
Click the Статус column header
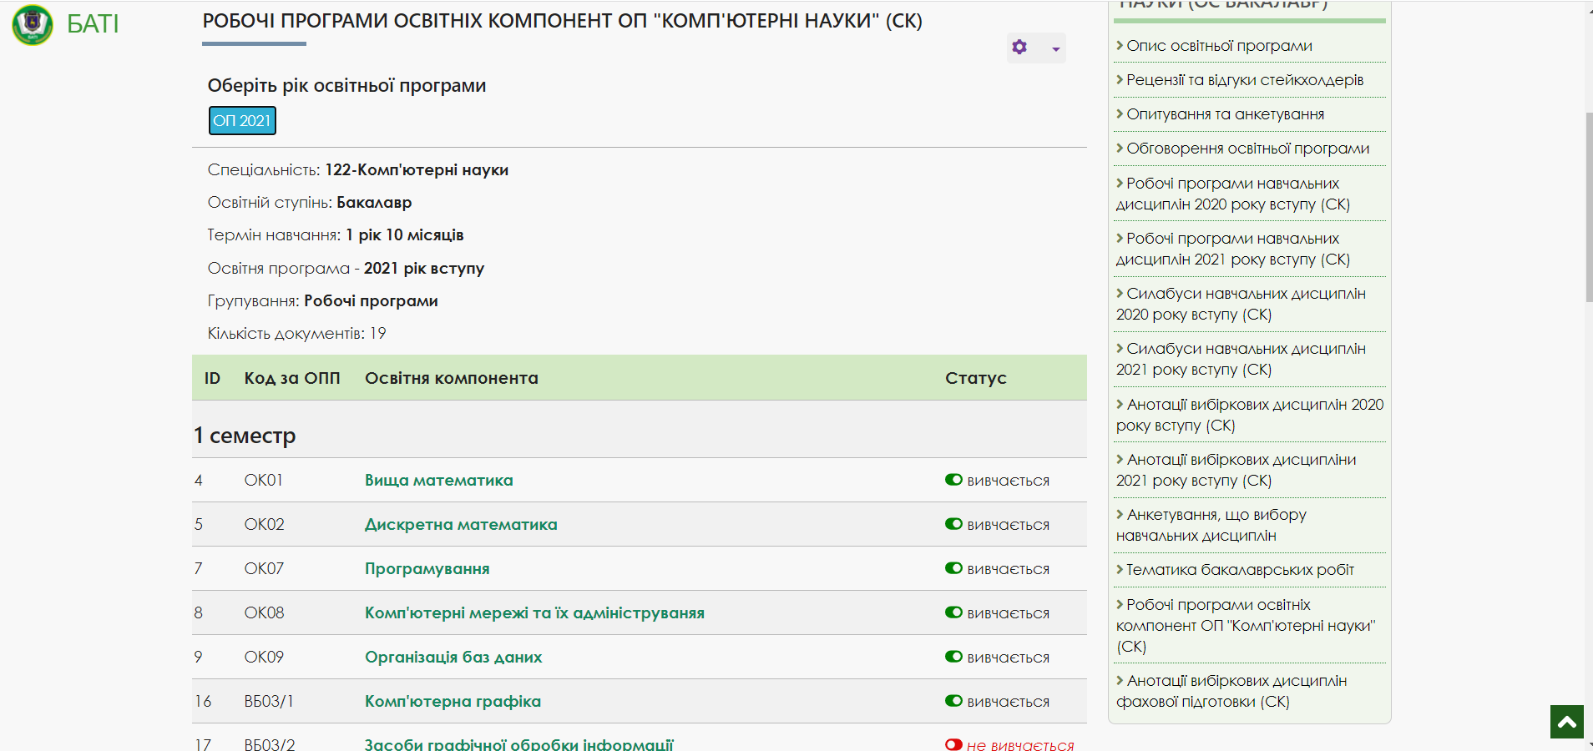click(x=976, y=378)
